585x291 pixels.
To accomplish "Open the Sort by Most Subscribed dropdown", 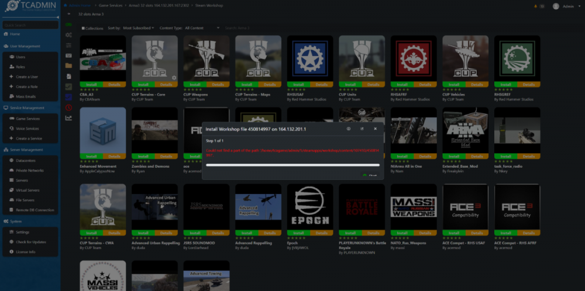I will (139, 28).
